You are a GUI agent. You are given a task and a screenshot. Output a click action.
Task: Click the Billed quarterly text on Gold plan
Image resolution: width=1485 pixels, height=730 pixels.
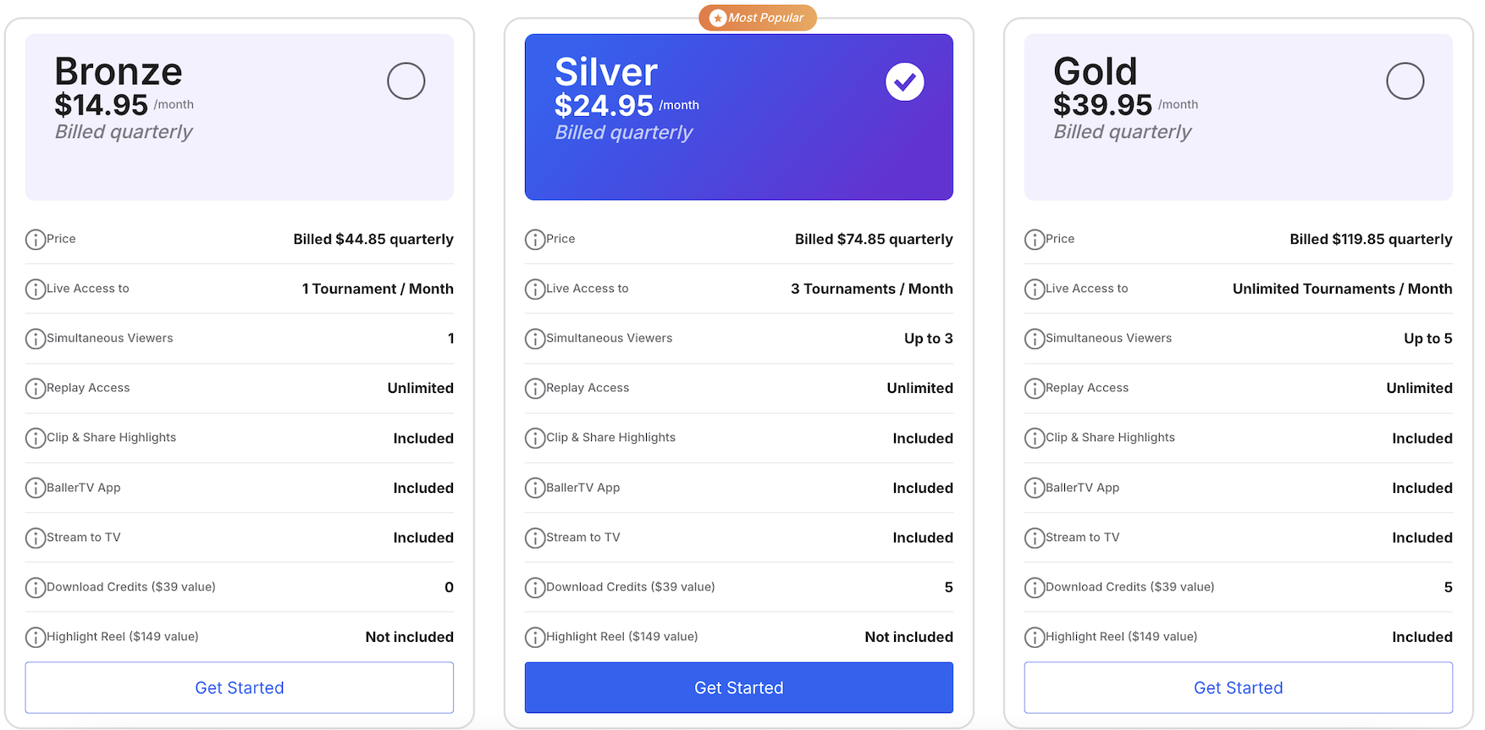[x=1123, y=132]
